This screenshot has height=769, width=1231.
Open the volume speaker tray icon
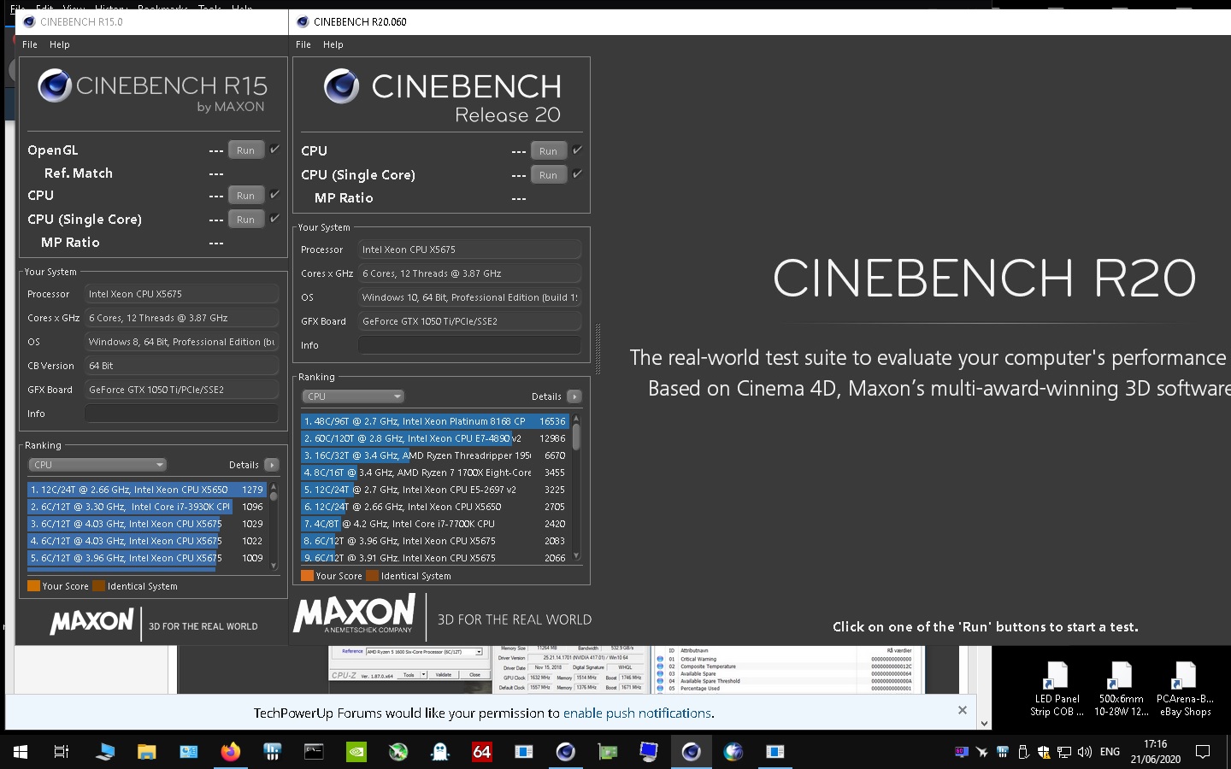1085,752
